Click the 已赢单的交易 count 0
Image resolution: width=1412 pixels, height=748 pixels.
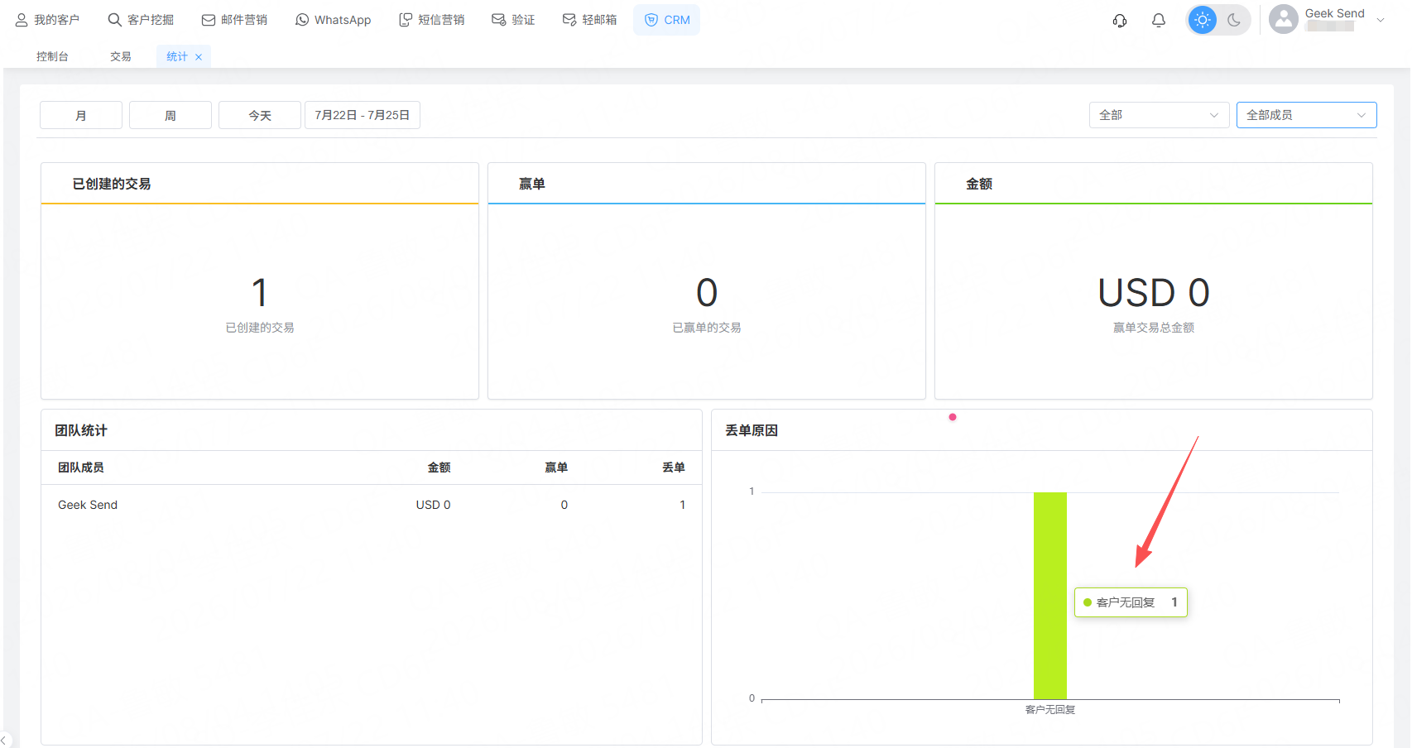click(707, 293)
